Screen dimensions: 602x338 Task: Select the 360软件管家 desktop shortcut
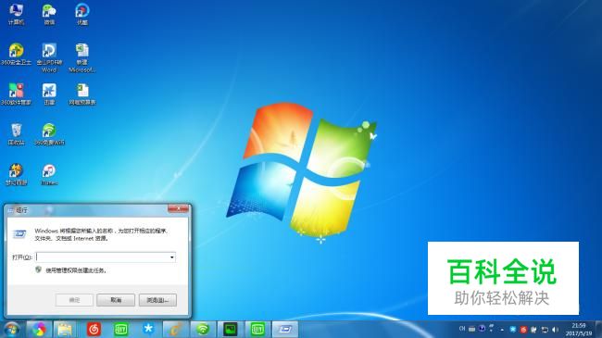[x=16, y=94]
